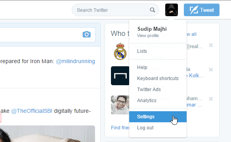
Task: Open Keyboard shortcuts menu entry
Action: click(158, 78)
